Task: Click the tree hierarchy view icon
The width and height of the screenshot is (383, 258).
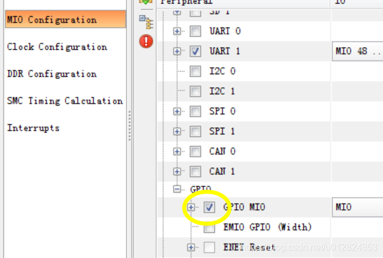Action: pos(146,22)
